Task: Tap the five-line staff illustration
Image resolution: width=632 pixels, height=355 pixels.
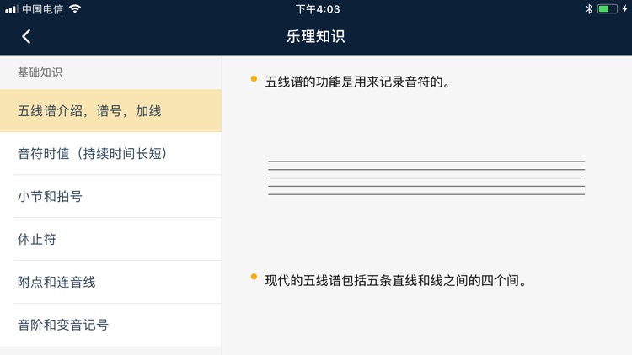Action: pos(426,177)
